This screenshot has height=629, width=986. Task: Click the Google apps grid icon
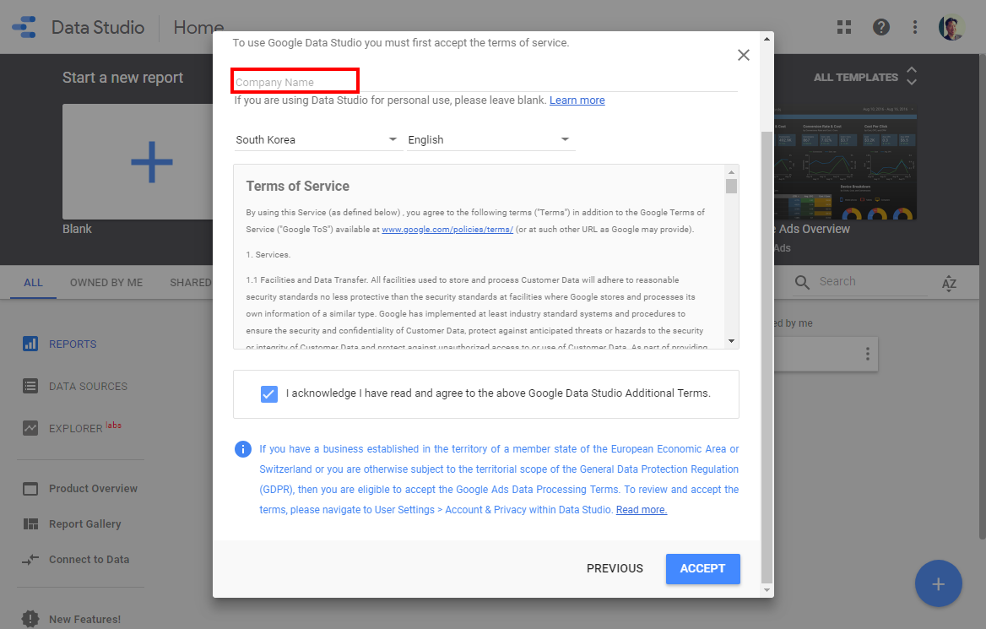tap(844, 27)
